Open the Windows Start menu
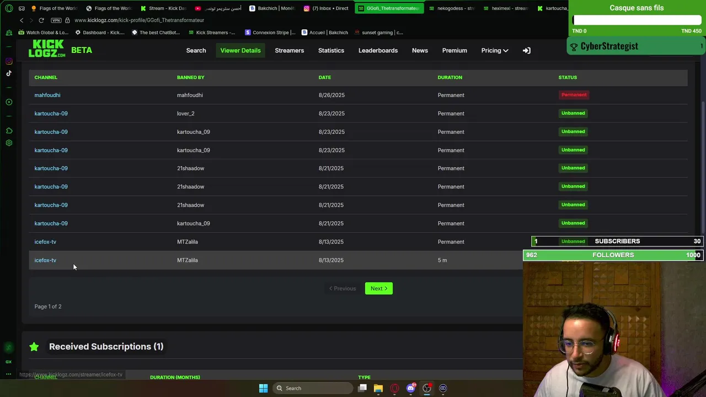The image size is (706, 397). tap(263, 388)
